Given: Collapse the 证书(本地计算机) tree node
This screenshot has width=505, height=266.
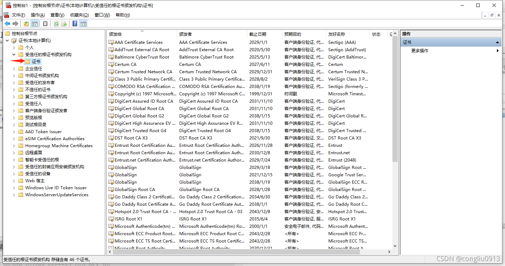Looking at the screenshot, I should pos(8,41).
